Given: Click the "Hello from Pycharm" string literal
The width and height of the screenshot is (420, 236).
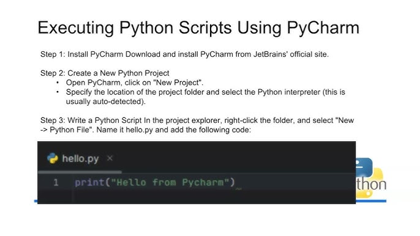Looking at the screenshot, I should click(x=170, y=182).
